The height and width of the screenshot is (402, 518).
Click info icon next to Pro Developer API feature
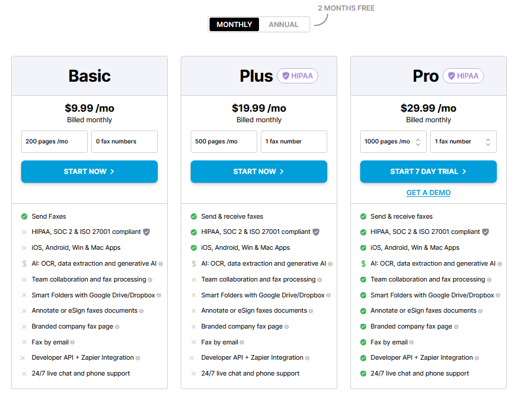[477, 358]
